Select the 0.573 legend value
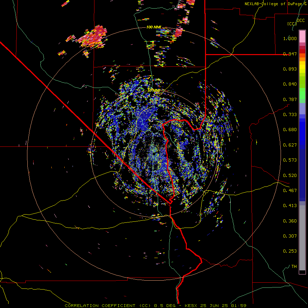The width and height of the screenshot is (308, 308). click(290, 160)
